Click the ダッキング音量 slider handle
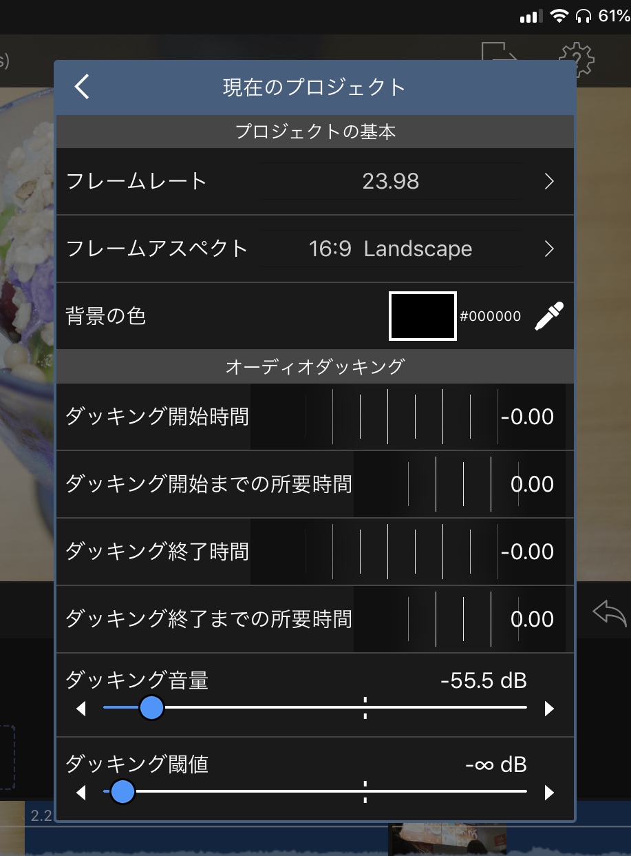 pyautogui.click(x=151, y=707)
